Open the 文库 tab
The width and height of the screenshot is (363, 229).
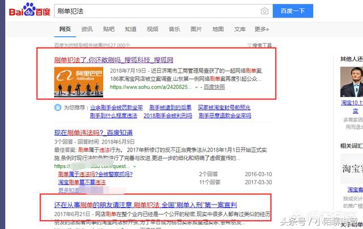pos(240,29)
